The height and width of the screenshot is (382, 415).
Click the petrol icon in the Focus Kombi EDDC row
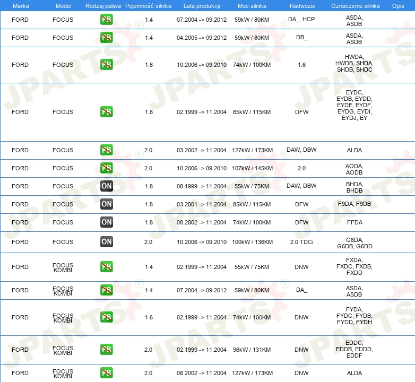(106, 349)
